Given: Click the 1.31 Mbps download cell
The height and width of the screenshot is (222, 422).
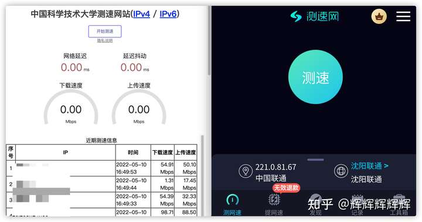Looking at the screenshot, I should (x=162, y=184).
